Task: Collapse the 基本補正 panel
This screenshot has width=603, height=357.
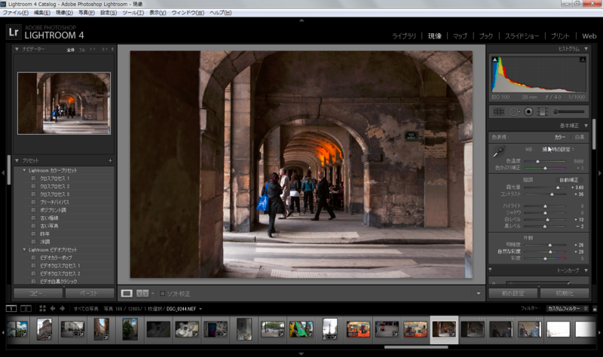Action: (586, 126)
